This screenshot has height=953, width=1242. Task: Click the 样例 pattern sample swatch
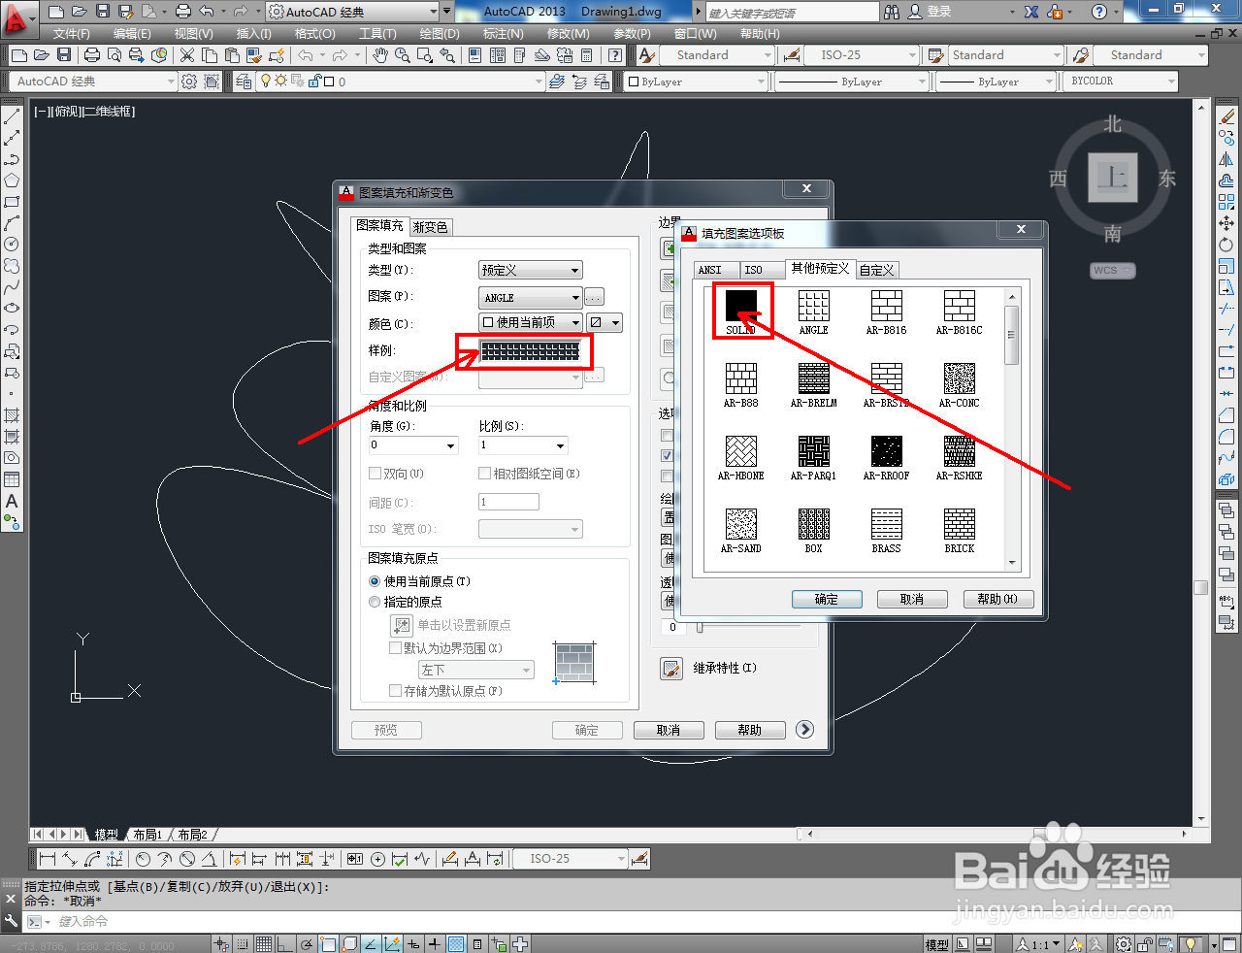pyautogui.click(x=531, y=350)
